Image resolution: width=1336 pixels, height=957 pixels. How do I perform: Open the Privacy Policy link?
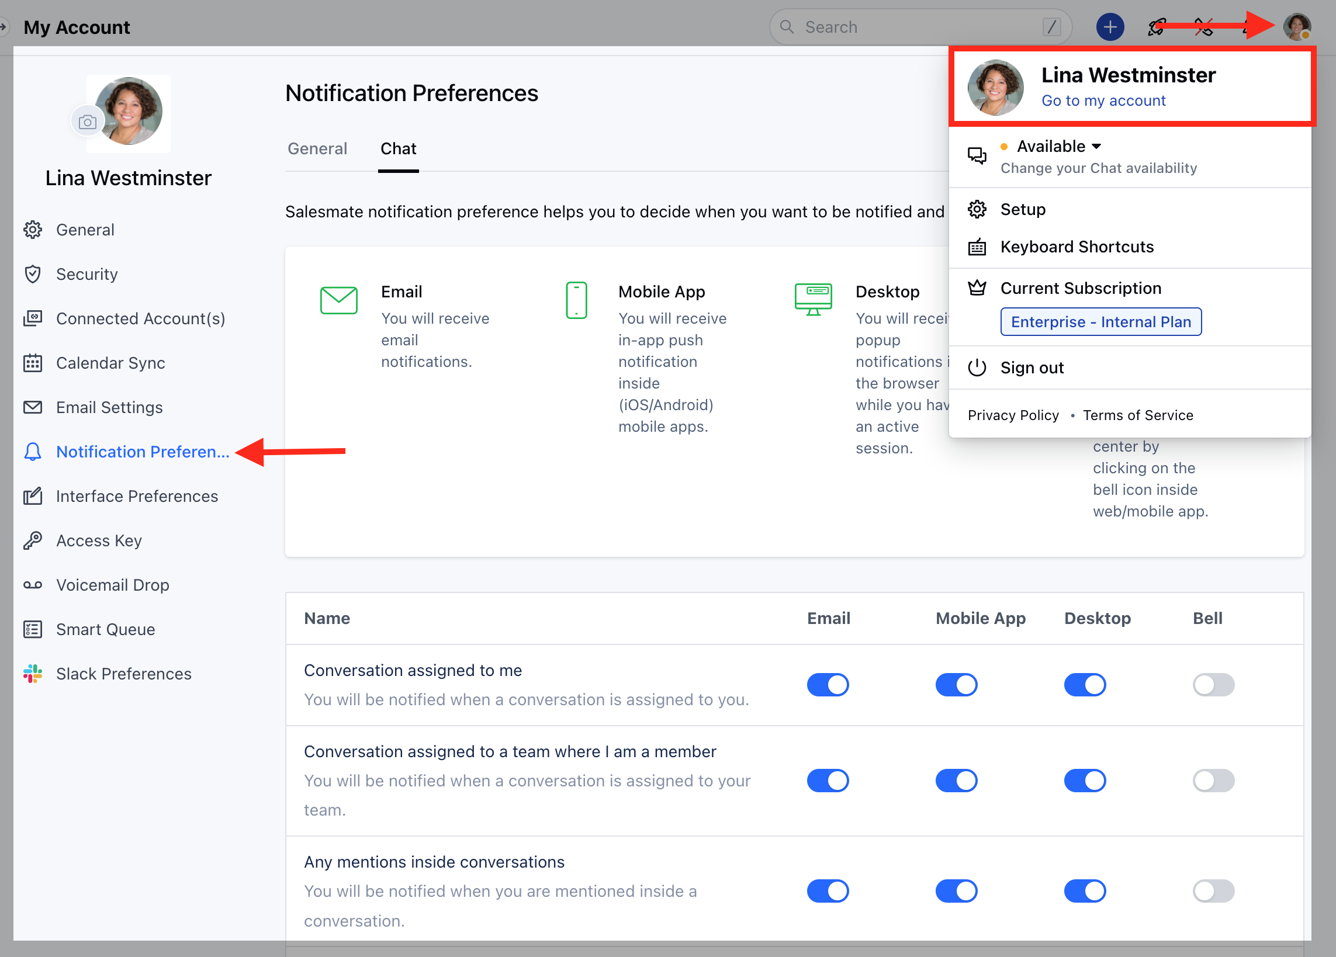click(1013, 415)
